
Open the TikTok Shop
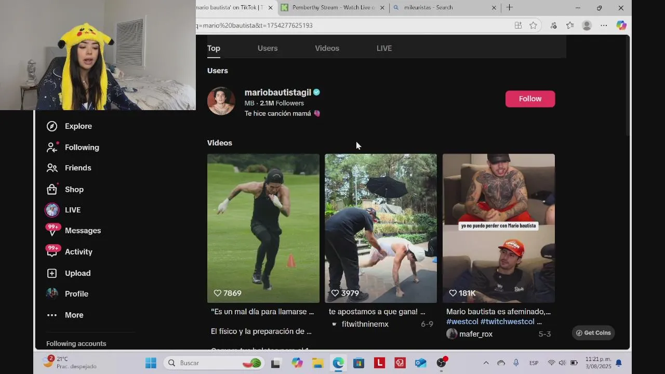[65, 190]
